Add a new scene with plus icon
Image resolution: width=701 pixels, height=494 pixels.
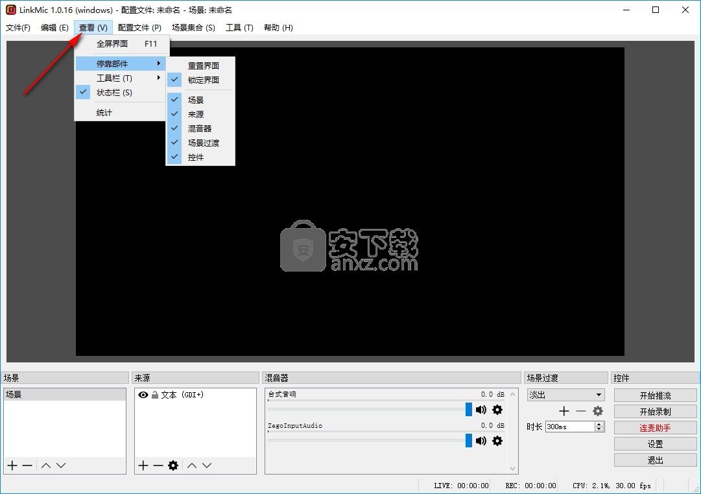[x=12, y=465]
